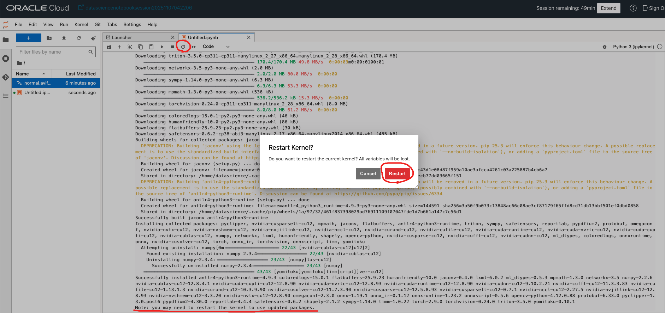Open the help question mark icon
The height and width of the screenshot is (313, 665).
tap(633, 8)
